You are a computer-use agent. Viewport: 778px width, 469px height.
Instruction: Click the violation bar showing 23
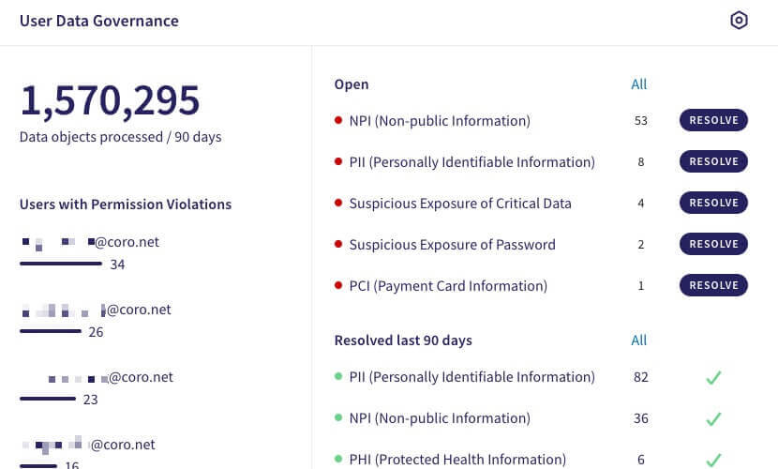point(48,399)
